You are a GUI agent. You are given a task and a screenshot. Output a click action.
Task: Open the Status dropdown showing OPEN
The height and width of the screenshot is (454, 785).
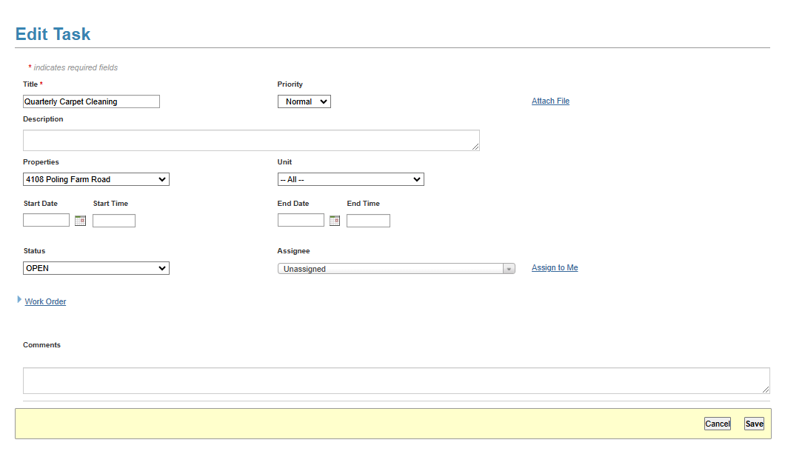pos(96,268)
